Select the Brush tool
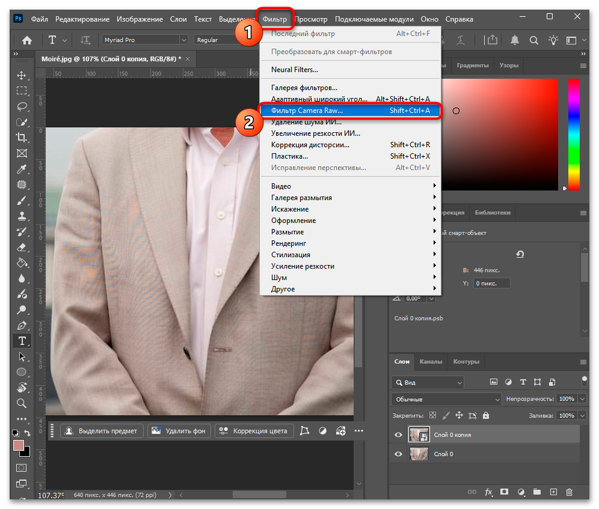599x509 pixels. point(22,201)
